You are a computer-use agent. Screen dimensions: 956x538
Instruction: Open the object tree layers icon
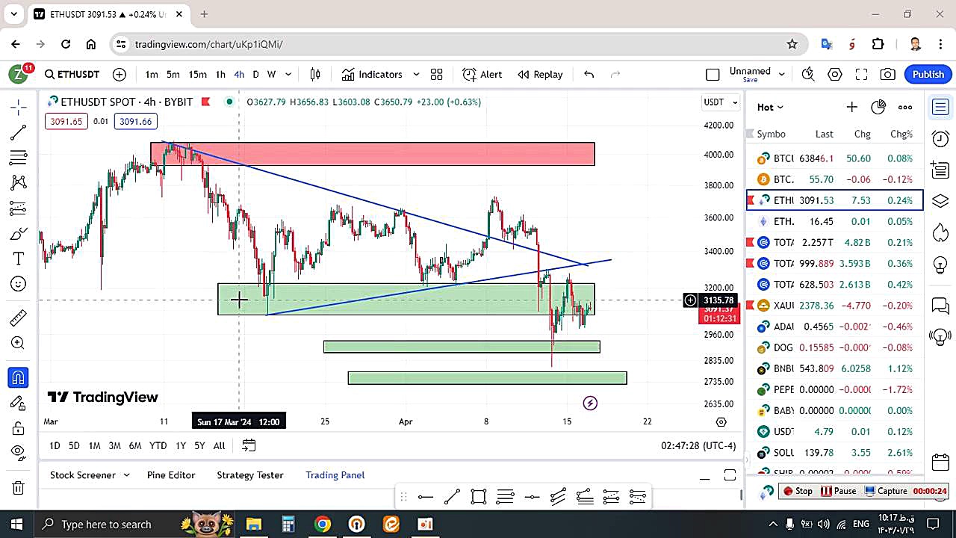tap(940, 201)
